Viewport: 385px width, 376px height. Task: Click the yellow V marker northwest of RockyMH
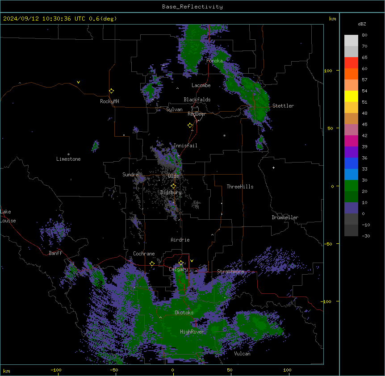tap(78, 82)
